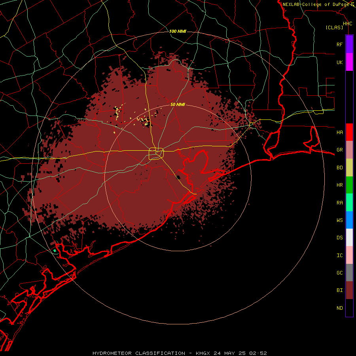Click the HHC product label

point(347,24)
